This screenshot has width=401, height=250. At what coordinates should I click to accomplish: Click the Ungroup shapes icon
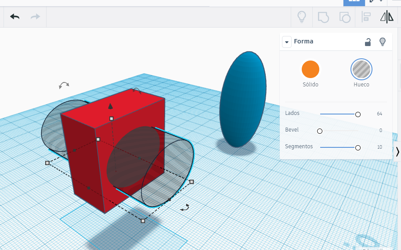pos(345,18)
